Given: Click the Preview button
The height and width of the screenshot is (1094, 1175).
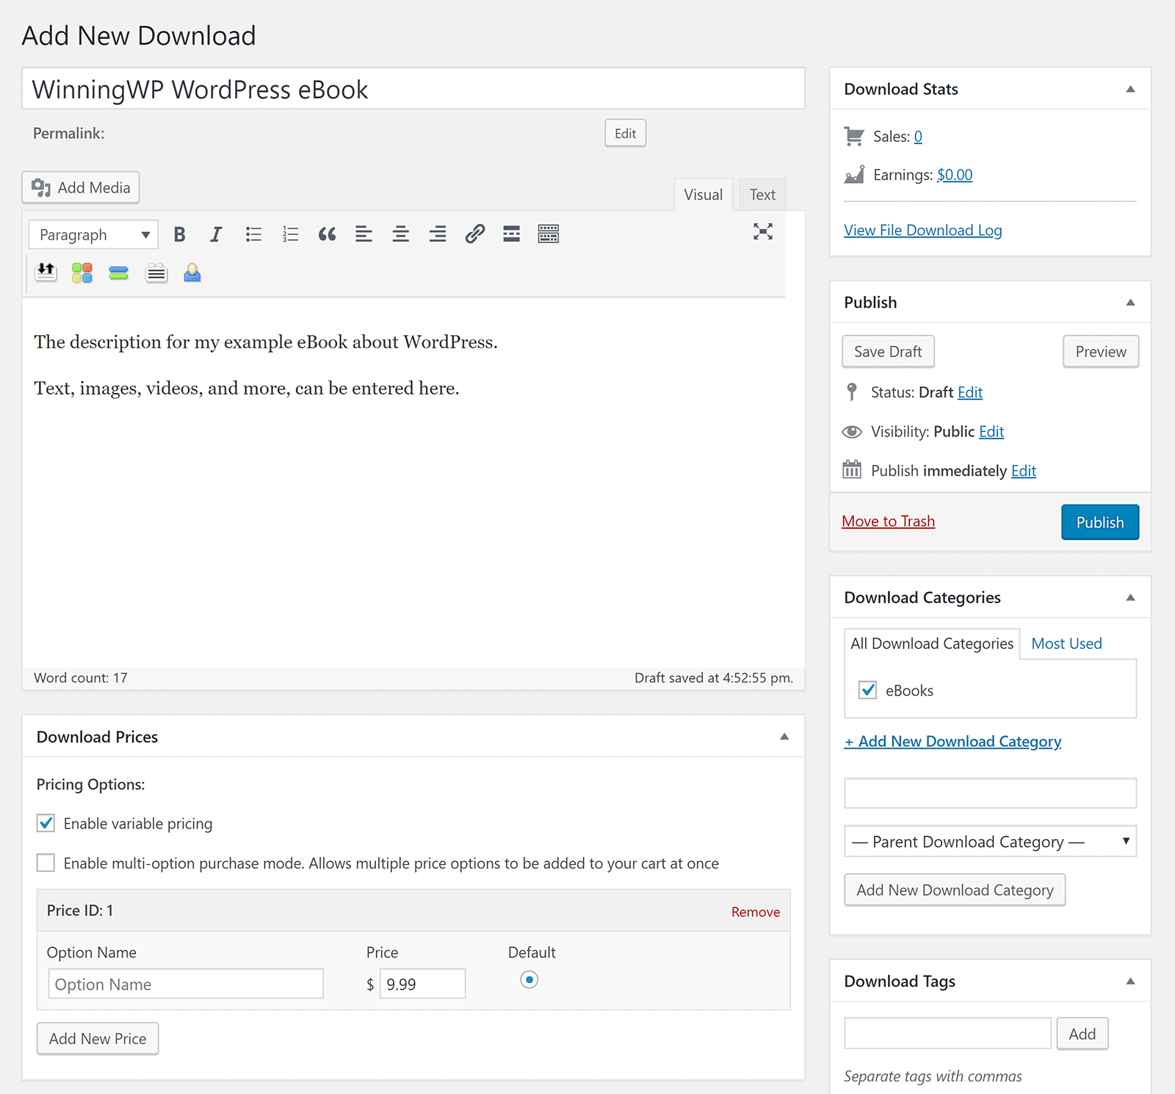Looking at the screenshot, I should [1101, 351].
